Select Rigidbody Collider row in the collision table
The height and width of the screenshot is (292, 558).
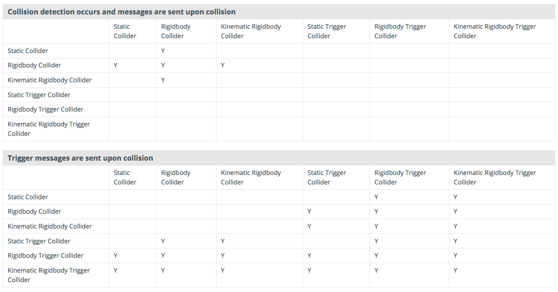pos(279,65)
